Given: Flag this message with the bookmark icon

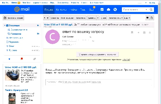Looking at the screenshot, I should tap(132, 32).
